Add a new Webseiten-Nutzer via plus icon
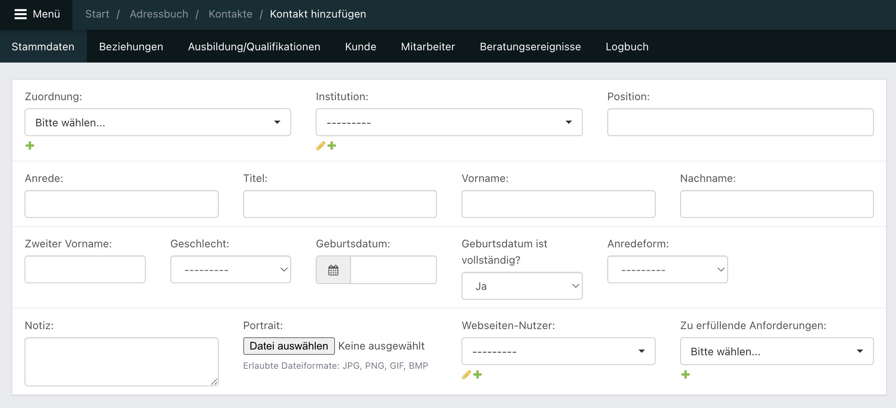 (478, 374)
